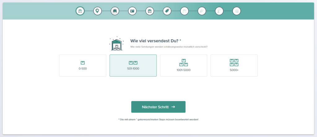Choose the 0-500 shipments option
This screenshot has width=317, height=137.
coord(83,65)
